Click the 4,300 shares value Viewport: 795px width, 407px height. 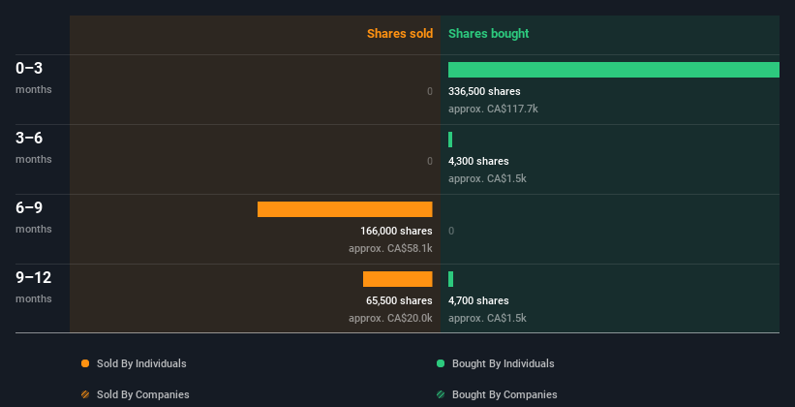pyautogui.click(x=478, y=162)
